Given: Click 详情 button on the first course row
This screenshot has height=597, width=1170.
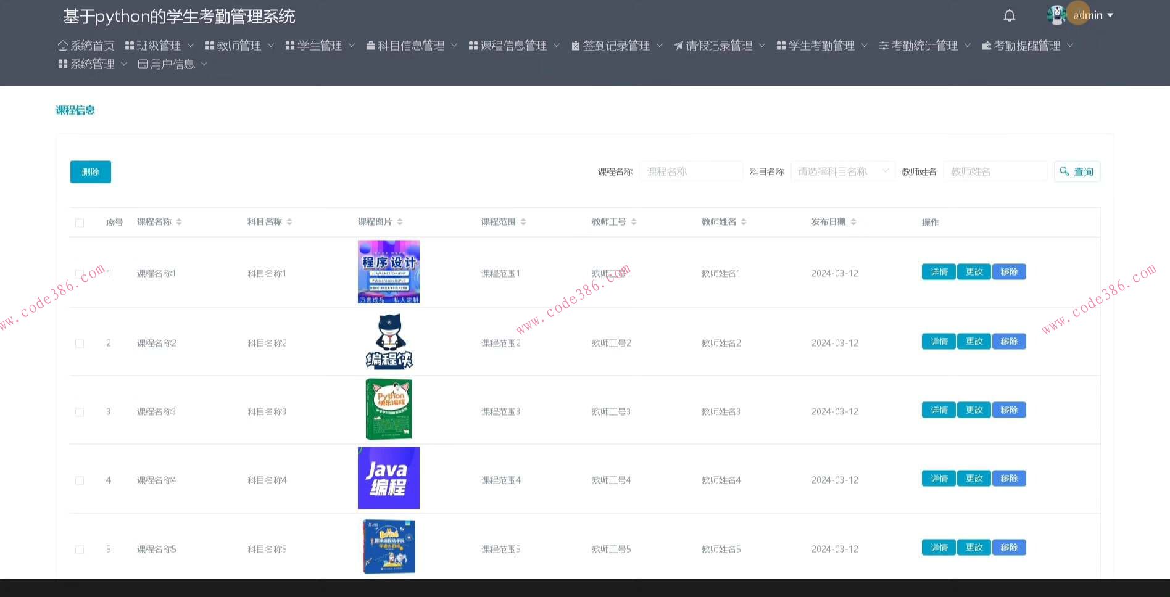Looking at the screenshot, I should click(938, 271).
